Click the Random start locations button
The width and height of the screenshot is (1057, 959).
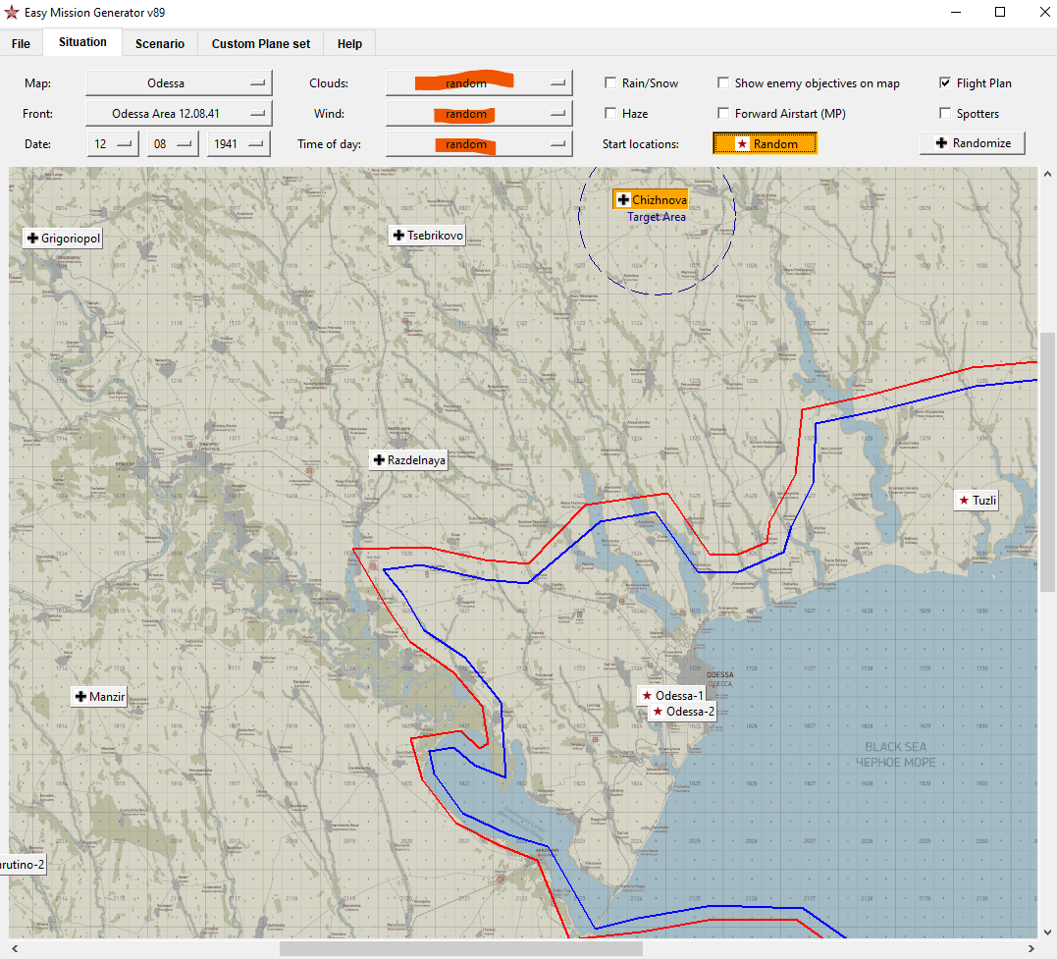[x=765, y=144]
